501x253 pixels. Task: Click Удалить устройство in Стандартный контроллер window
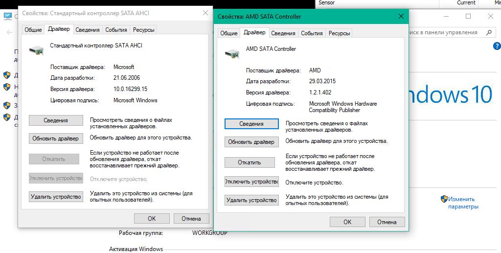tap(56, 197)
